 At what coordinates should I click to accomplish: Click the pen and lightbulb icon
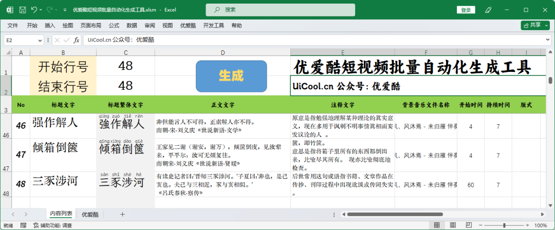[488, 10]
